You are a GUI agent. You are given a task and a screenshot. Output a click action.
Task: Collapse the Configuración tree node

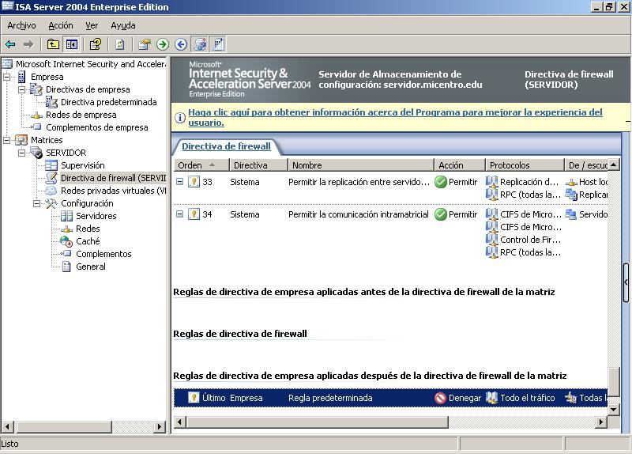[37, 203]
